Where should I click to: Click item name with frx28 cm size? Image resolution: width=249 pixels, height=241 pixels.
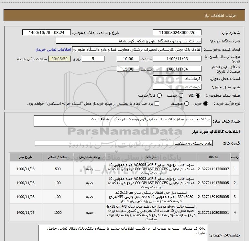[151, 213]
